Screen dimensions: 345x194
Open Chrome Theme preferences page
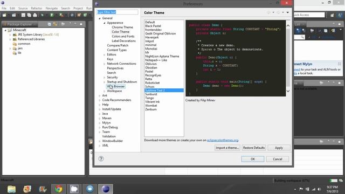point(122,27)
